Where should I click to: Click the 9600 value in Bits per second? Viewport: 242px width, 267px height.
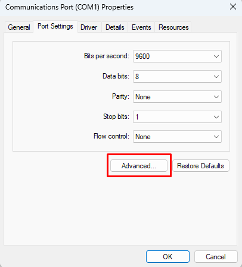(142, 56)
